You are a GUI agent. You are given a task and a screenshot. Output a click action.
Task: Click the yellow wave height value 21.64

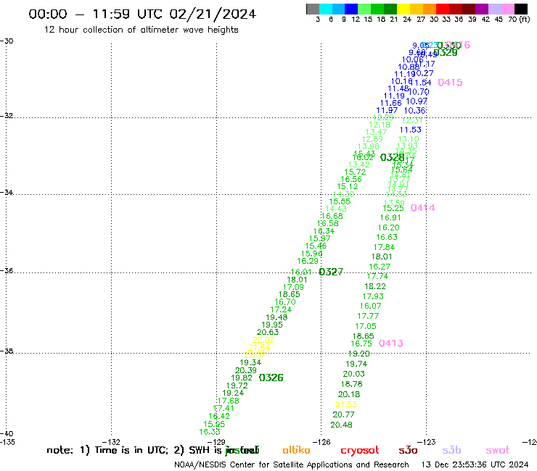259,348
